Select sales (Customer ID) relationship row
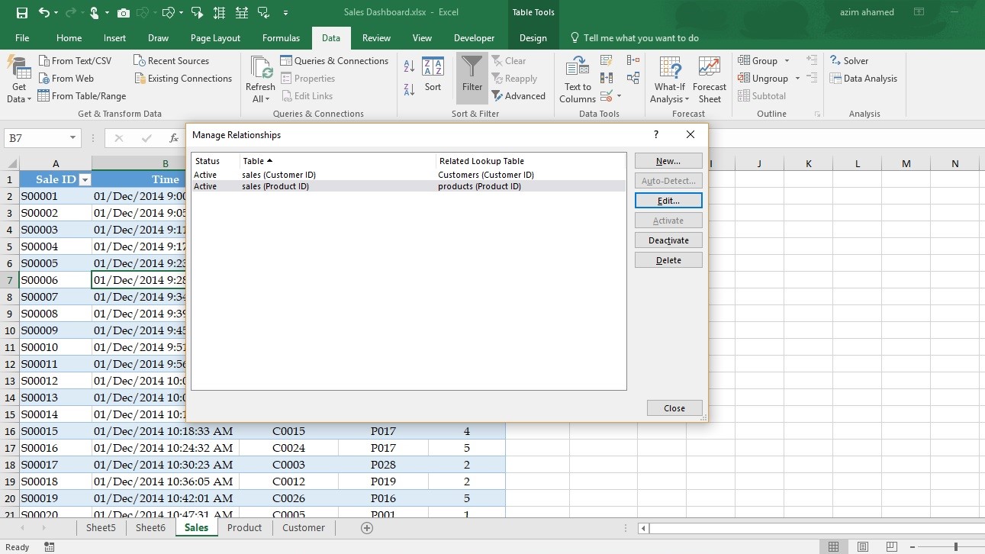The height and width of the screenshot is (554, 985). pos(408,175)
